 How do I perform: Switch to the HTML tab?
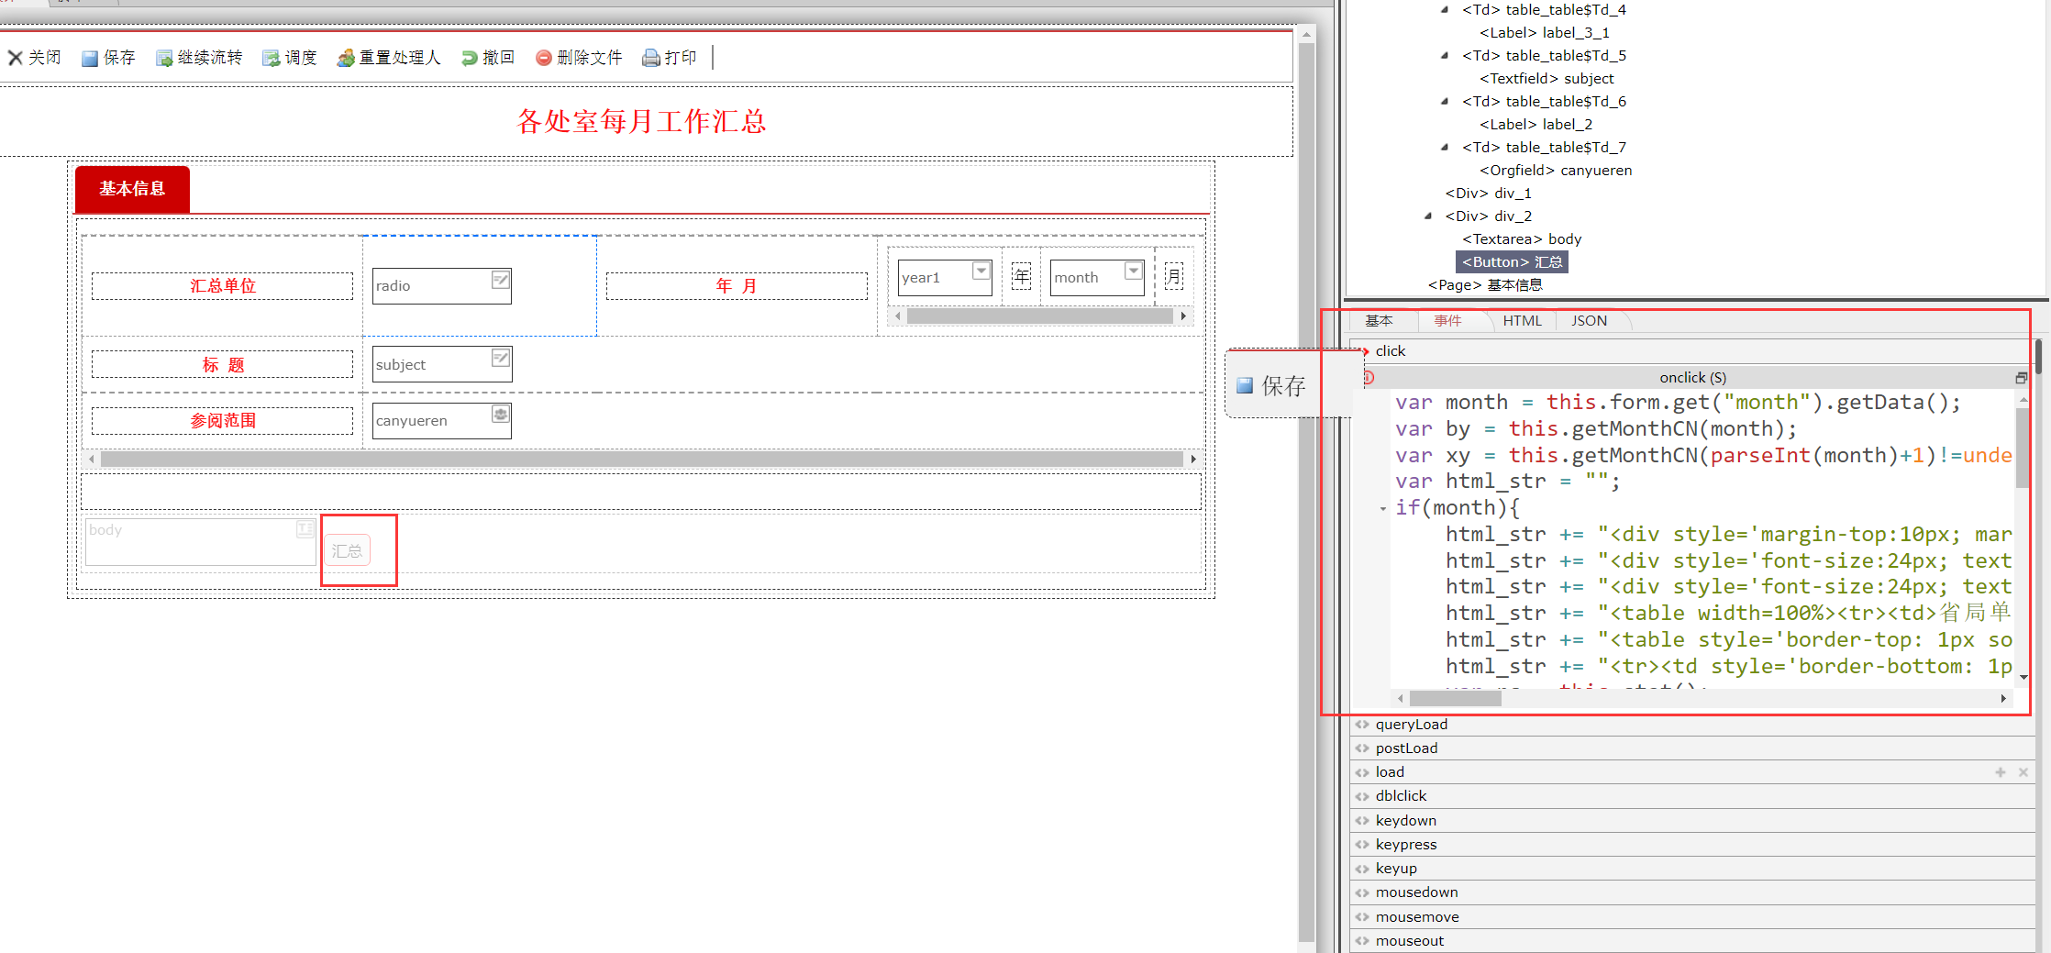point(1522,321)
